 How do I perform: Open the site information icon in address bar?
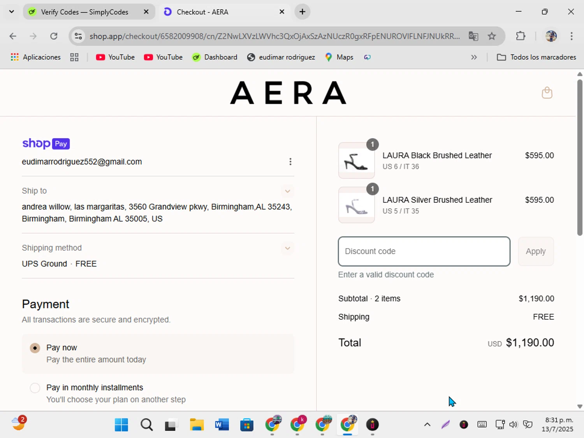(78, 36)
